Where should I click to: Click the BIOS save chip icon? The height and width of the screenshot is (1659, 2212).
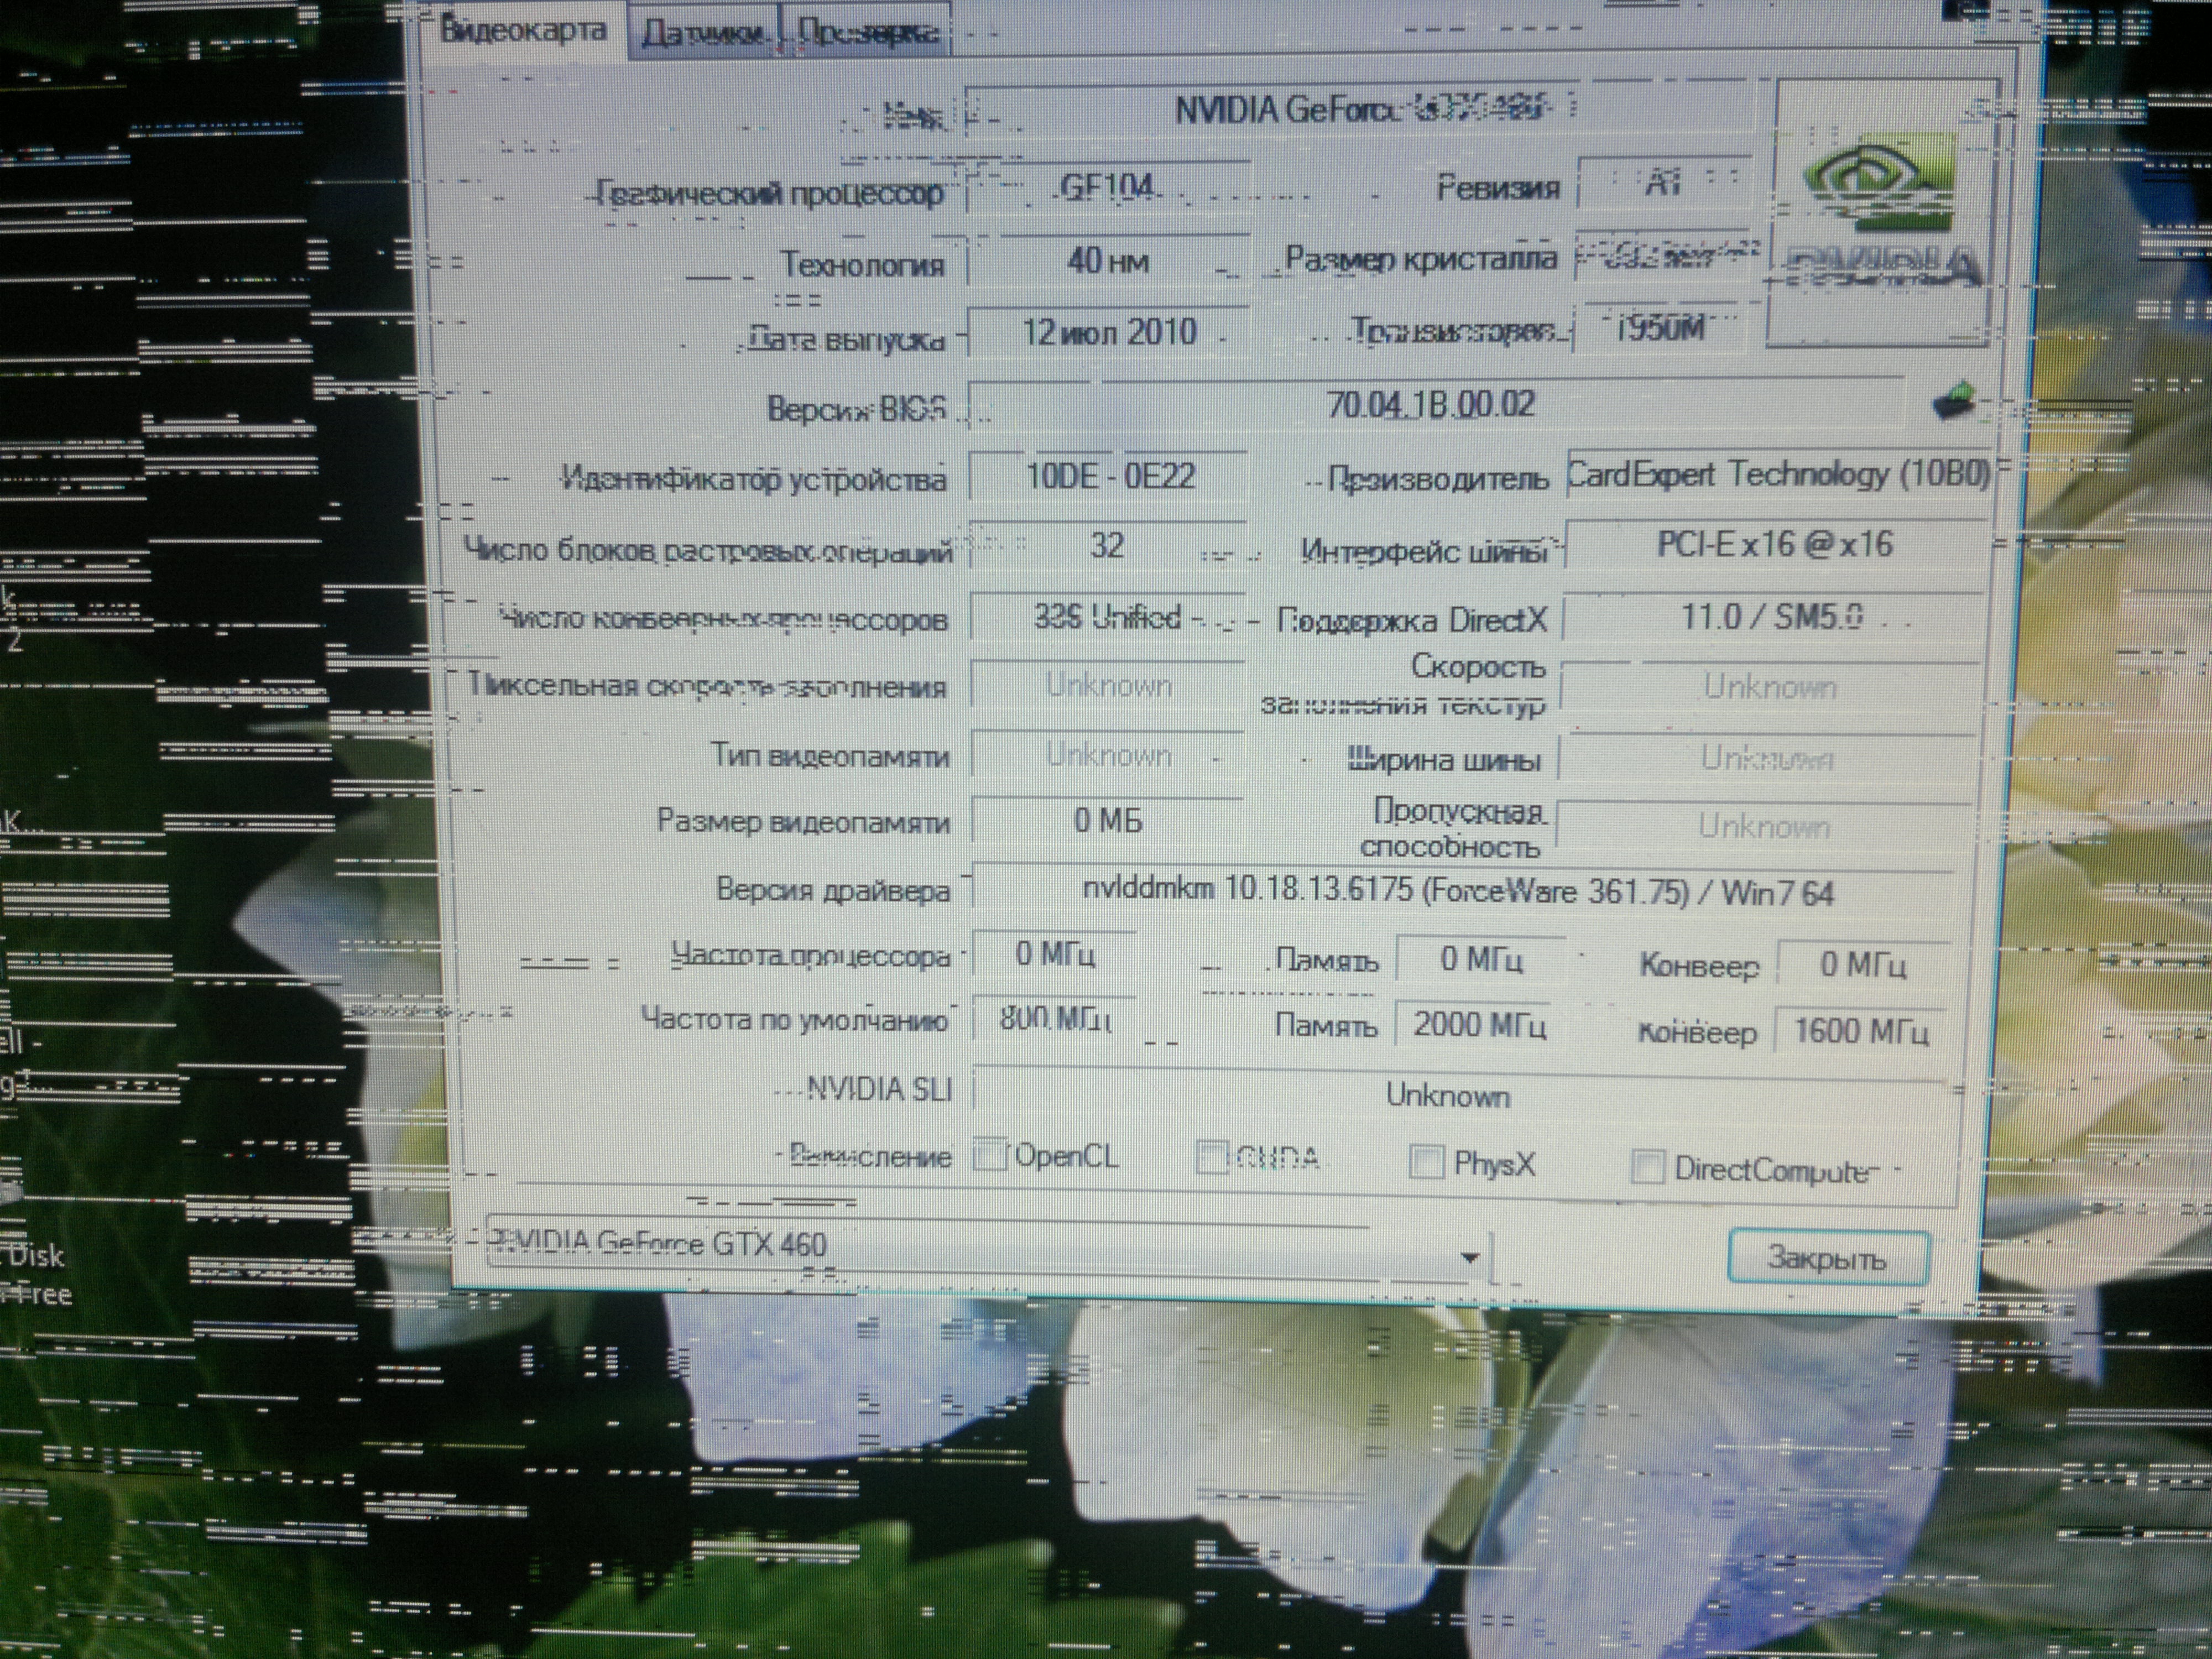1954,402
